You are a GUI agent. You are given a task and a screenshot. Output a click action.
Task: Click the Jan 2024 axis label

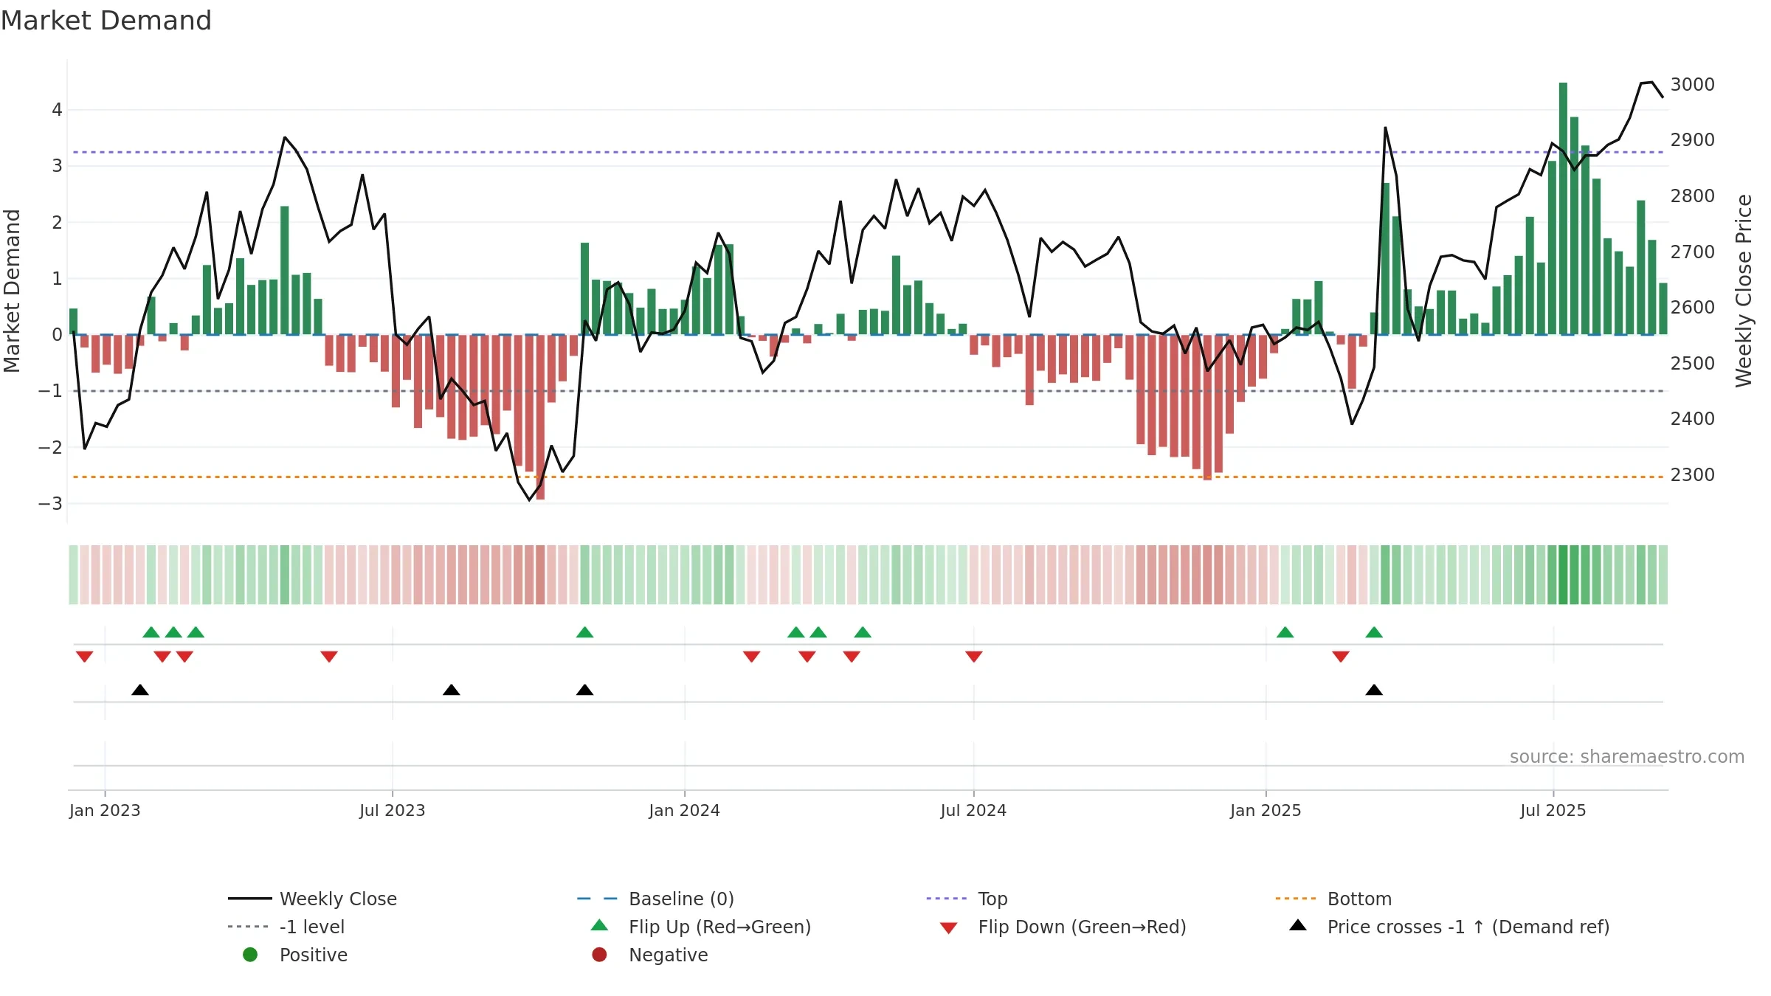pyautogui.click(x=685, y=810)
